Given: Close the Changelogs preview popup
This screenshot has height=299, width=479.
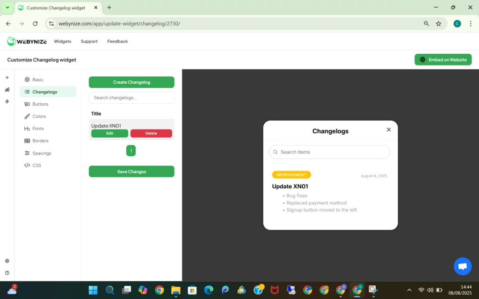Looking at the screenshot, I should pos(389,130).
